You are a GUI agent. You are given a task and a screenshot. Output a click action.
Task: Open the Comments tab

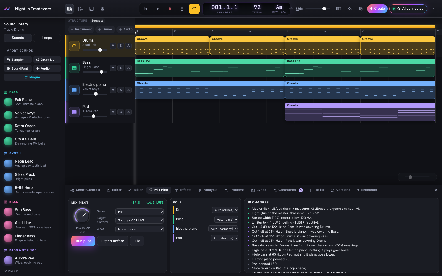tap(288, 190)
